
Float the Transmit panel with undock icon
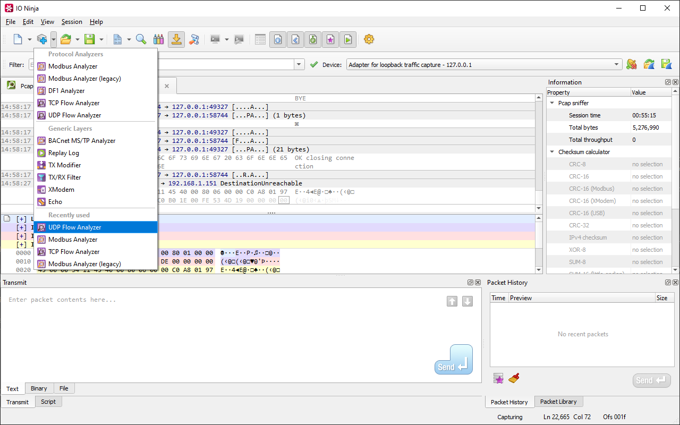pyautogui.click(x=470, y=283)
